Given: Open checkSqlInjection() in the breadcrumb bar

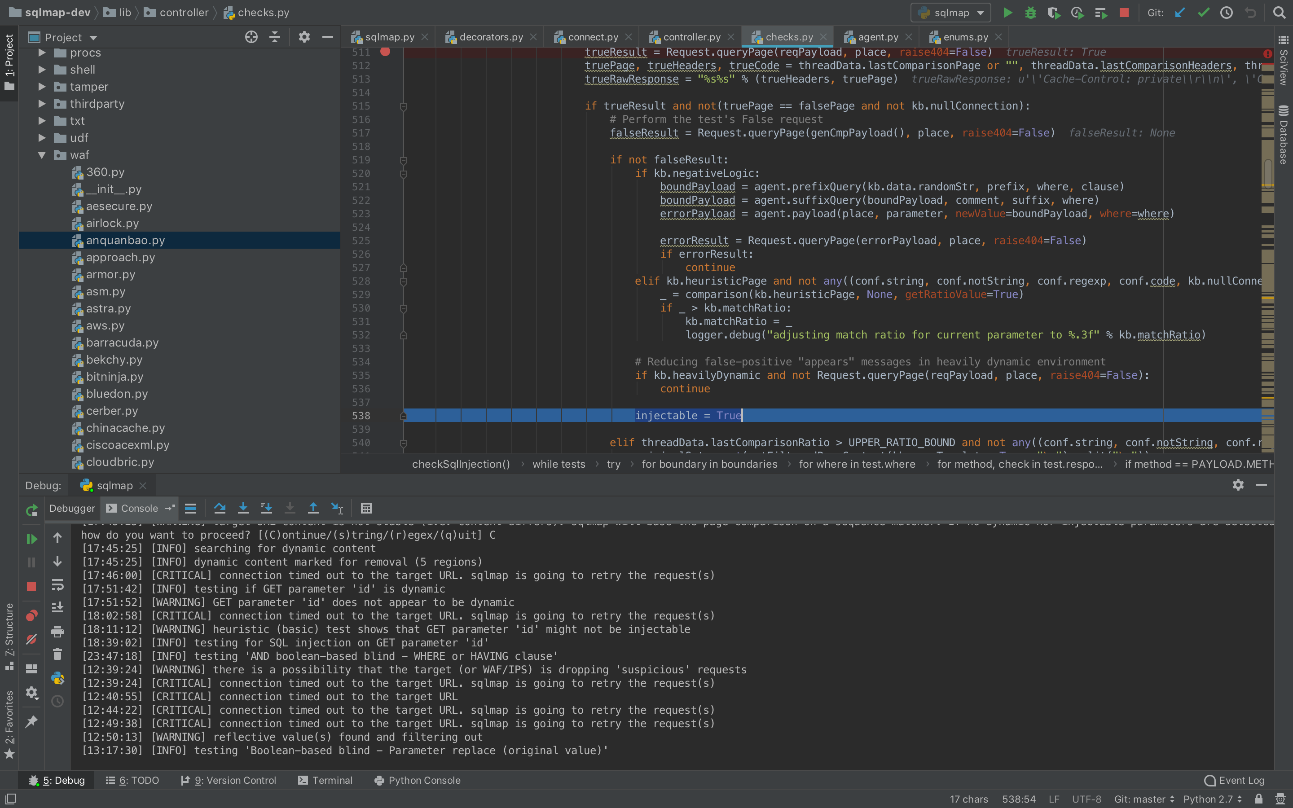Looking at the screenshot, I should [x=461, y=464].
